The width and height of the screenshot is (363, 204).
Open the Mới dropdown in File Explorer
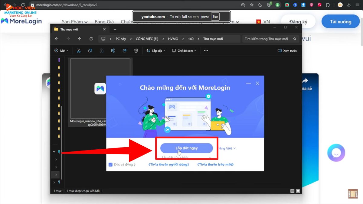tap(61, 51)
